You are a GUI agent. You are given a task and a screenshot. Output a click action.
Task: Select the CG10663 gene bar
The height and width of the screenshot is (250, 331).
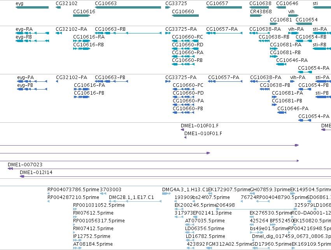coord(128,7)
